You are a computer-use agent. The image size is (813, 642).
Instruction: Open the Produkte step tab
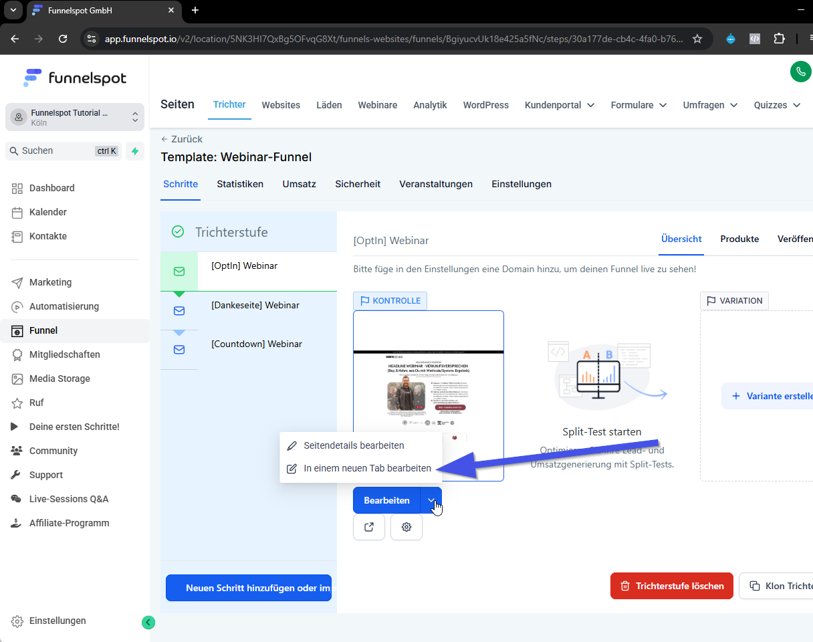pos(739,239)
